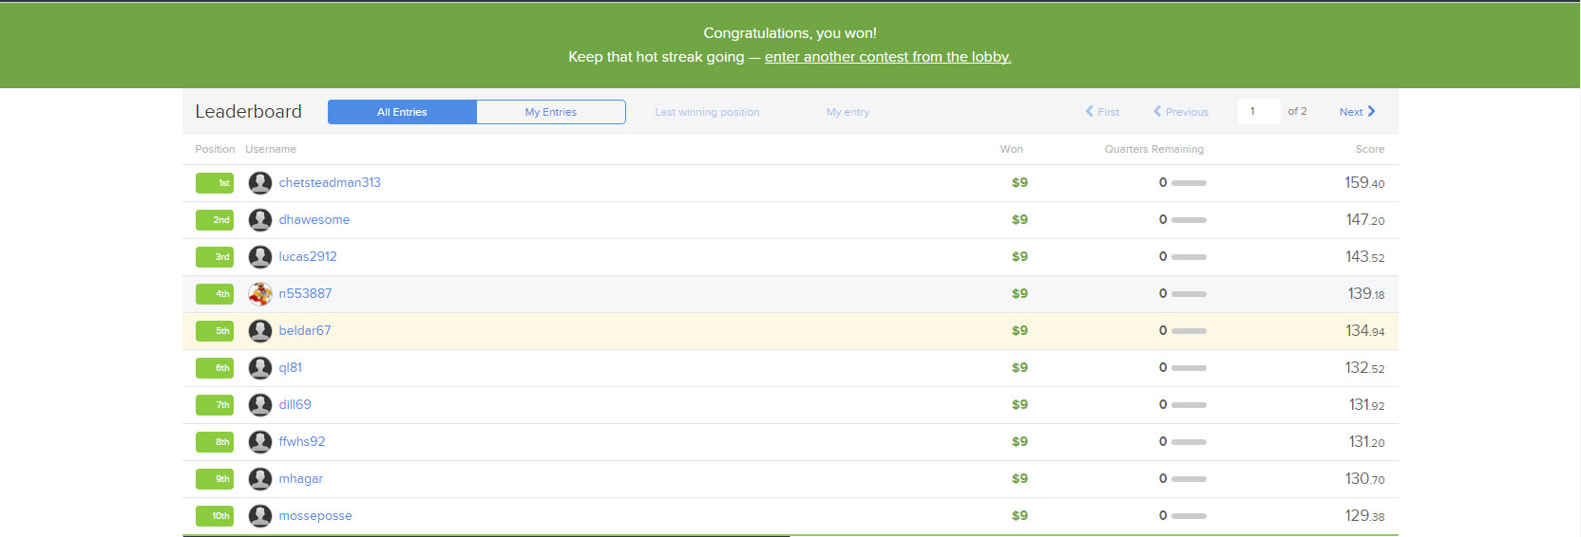Open lucas2912 profile link
Image resolution: width=1581 pixels, height=537 pixels.
pyautogui.click(x=308, y=257)
